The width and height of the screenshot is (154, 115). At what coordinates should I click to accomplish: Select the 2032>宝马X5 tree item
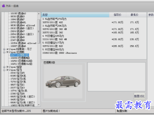pyautogui.click(x=18, y=73)
